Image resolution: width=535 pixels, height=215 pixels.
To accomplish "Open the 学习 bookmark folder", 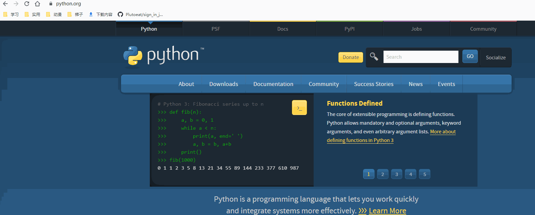I will tap(11, 14).
